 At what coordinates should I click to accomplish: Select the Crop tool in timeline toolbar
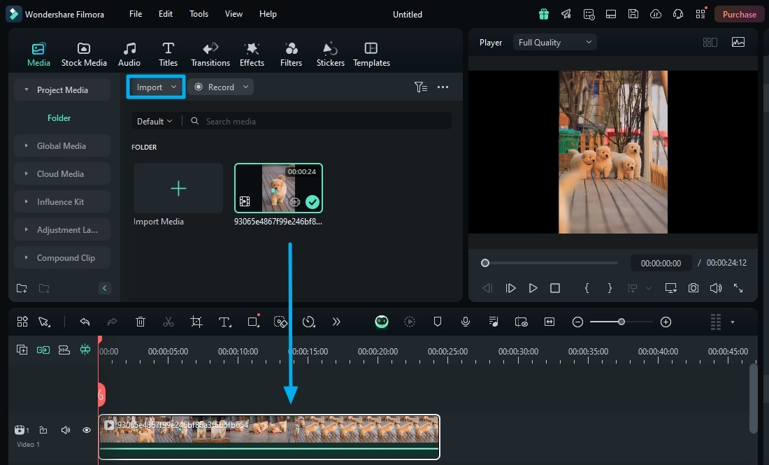[196, 322]
